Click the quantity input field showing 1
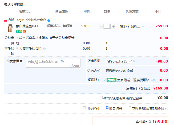This screenshot has height=125, width=174. click(x=107, y=26)
